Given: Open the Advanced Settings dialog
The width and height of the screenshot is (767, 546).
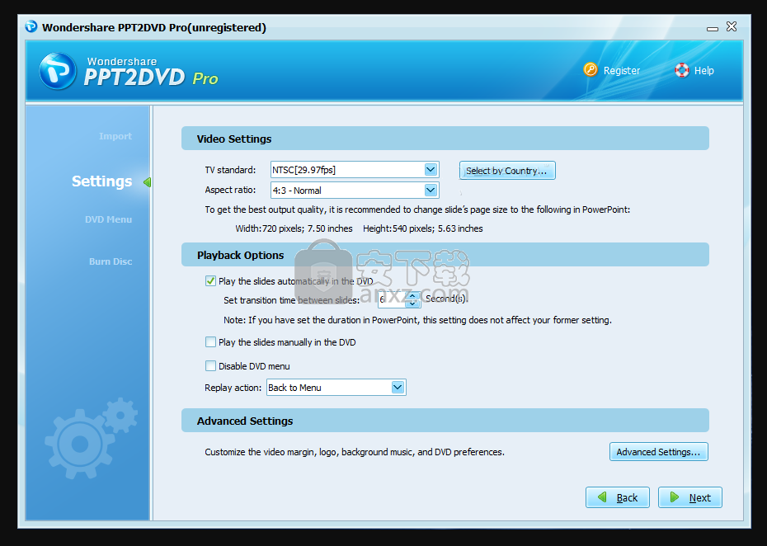Looking at the screenshot, I should 658,452.
